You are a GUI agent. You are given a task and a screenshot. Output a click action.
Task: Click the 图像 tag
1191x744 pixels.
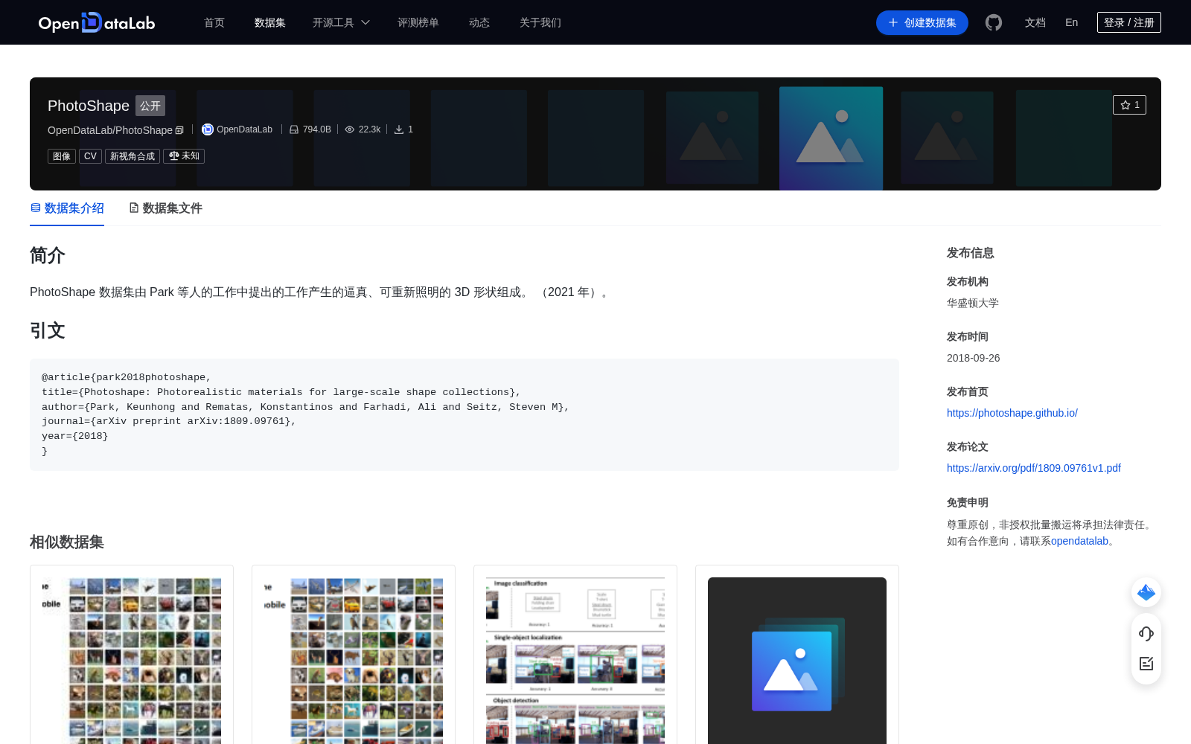(x=62, y=156)
